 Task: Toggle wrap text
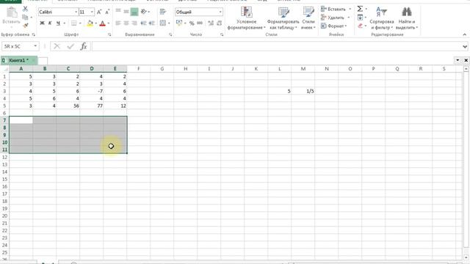(x=163, y=12)
